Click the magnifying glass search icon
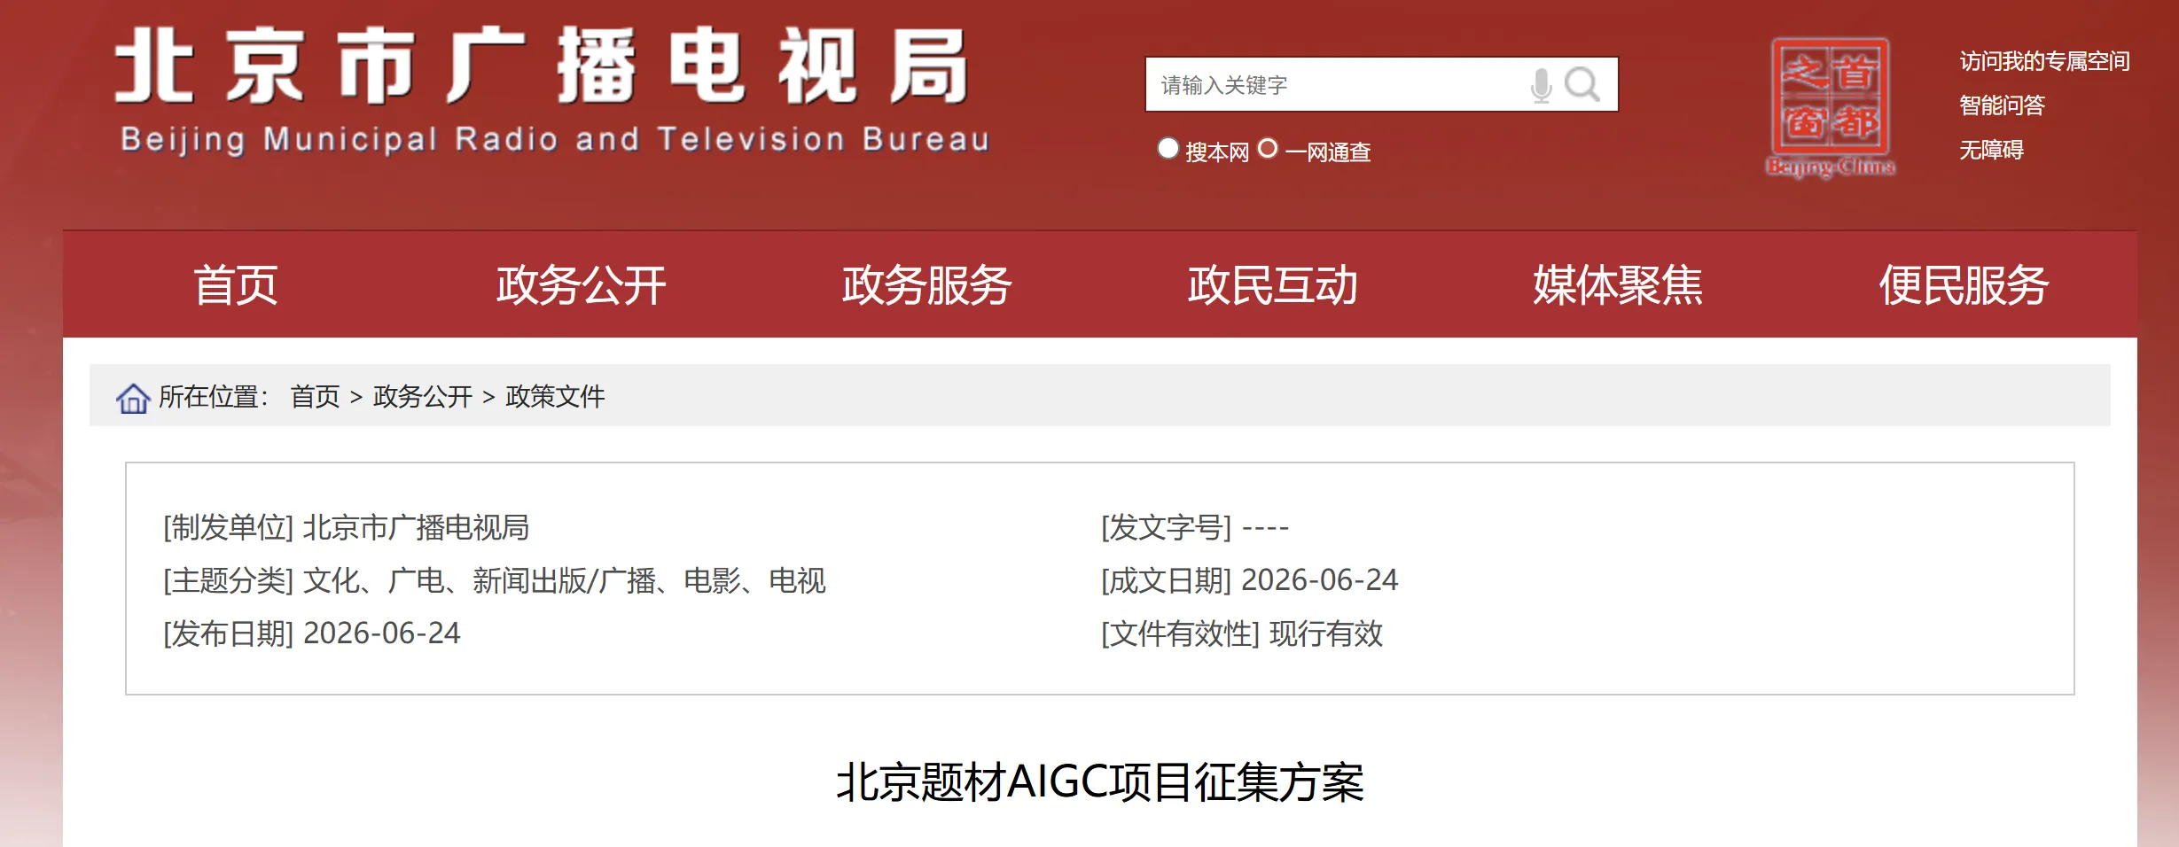The width and height of the screenshot is (2179, 847). (1582, 84)
